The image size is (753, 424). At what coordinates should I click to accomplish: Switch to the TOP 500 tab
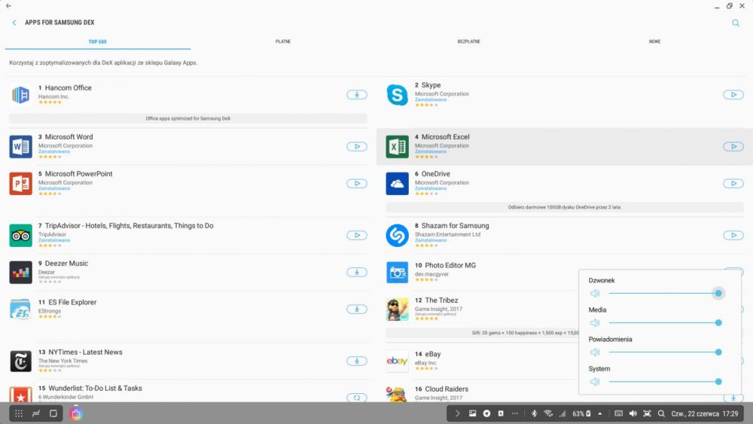(x=97, y=41)
